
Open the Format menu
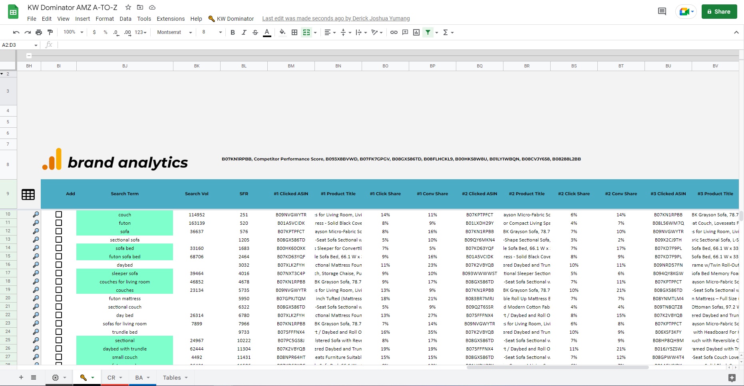click(x=105, y=19)
